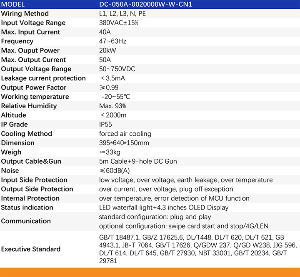Screen dimensions: 300x277
Task: Select the 395*640*150mm dimension value
Action: [124, 143]
